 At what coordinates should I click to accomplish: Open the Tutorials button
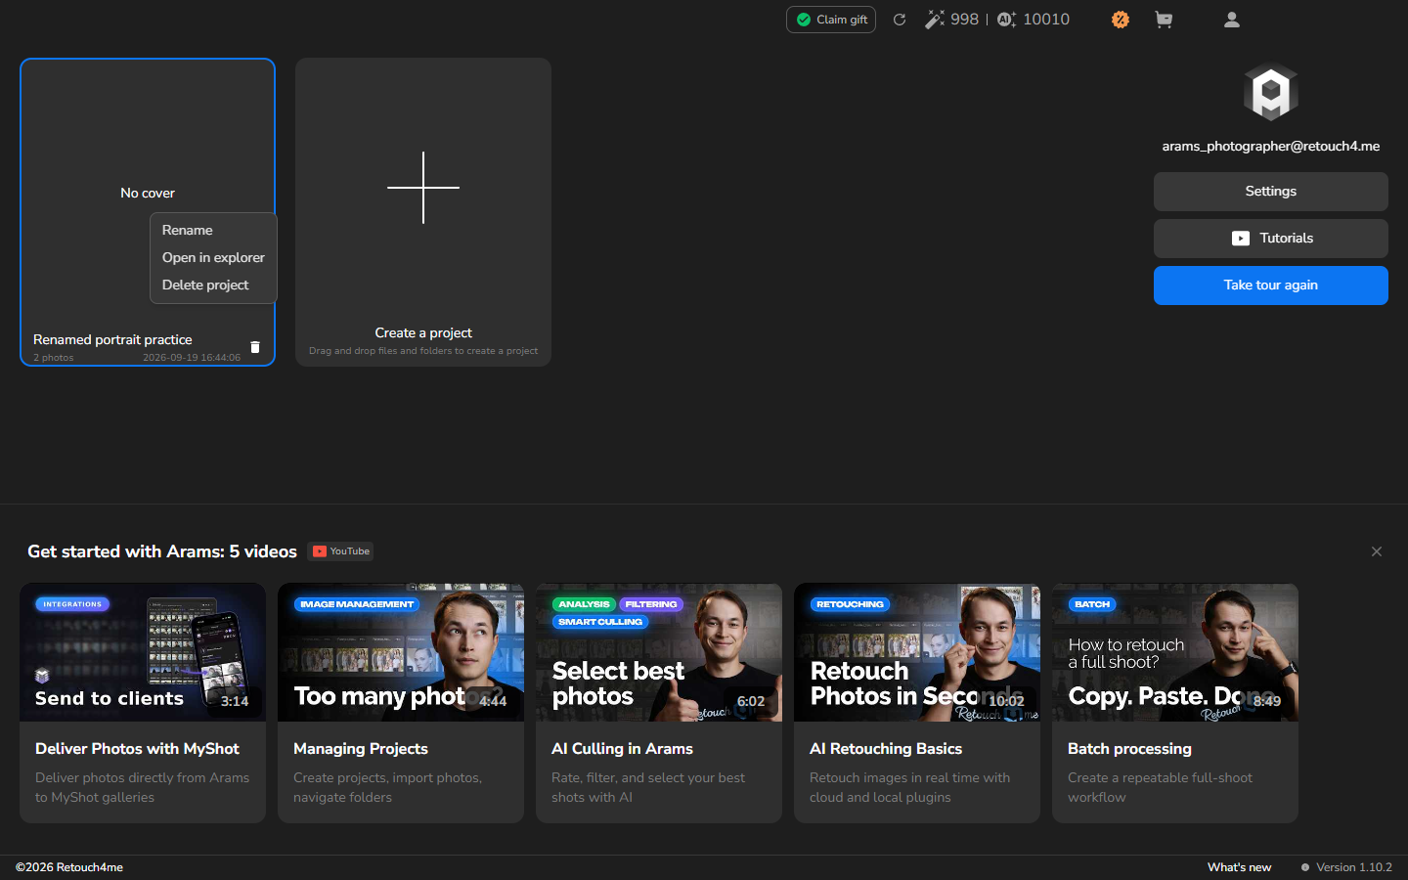(1271, 239)
